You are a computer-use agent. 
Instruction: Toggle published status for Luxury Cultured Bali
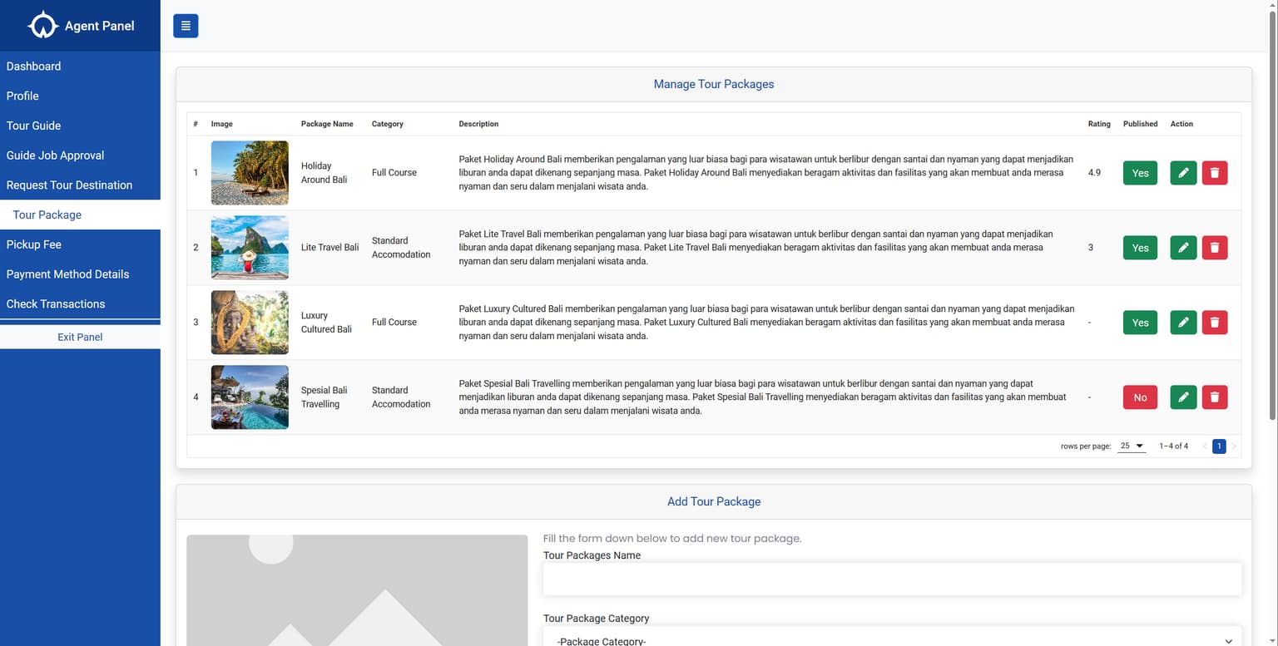pos(1140,322)
